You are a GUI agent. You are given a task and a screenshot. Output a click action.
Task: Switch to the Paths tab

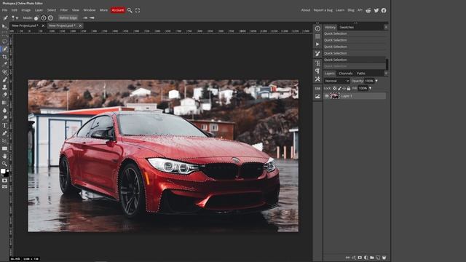click(x=361, y=74)
